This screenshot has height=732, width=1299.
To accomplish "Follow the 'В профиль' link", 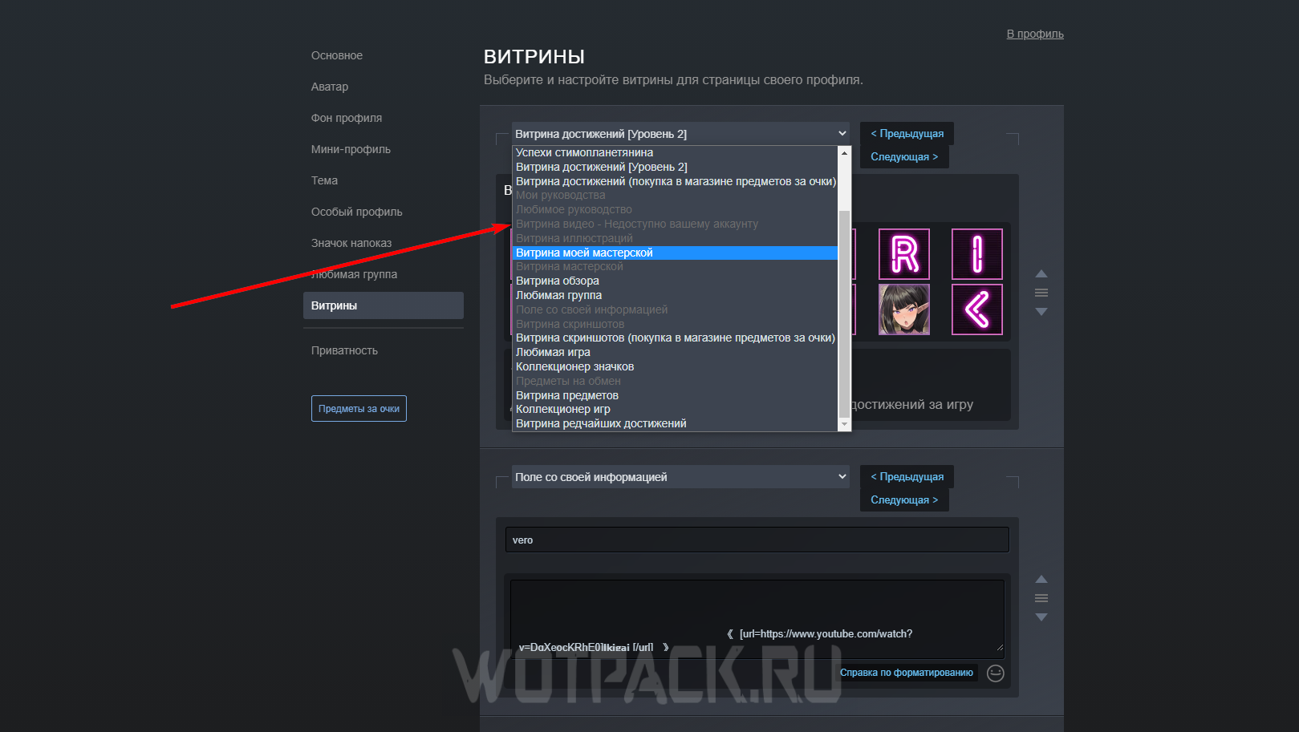I will coord(1035,34).
